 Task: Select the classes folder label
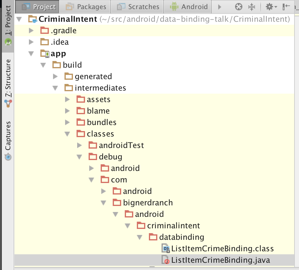pyautogui.click(x=100, y=134)
